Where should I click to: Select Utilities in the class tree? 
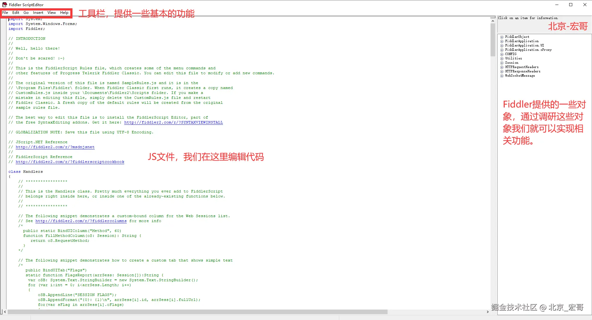(x=513, y=59)
